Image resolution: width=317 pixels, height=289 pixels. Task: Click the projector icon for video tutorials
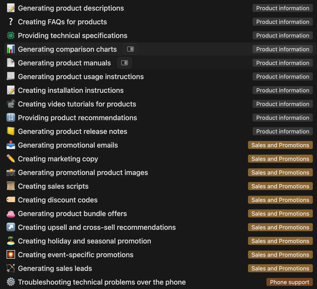[x=11, y=104]
